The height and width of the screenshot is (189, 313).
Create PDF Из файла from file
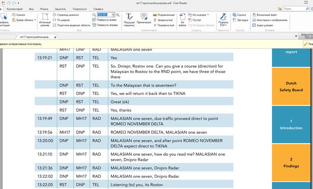click(x=182, y=20)
